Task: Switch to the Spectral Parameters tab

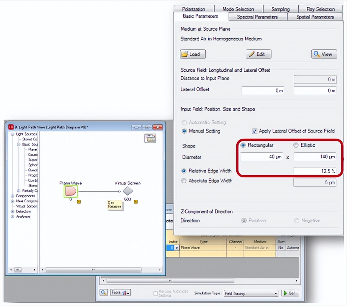Action: [x=257, y=17]
